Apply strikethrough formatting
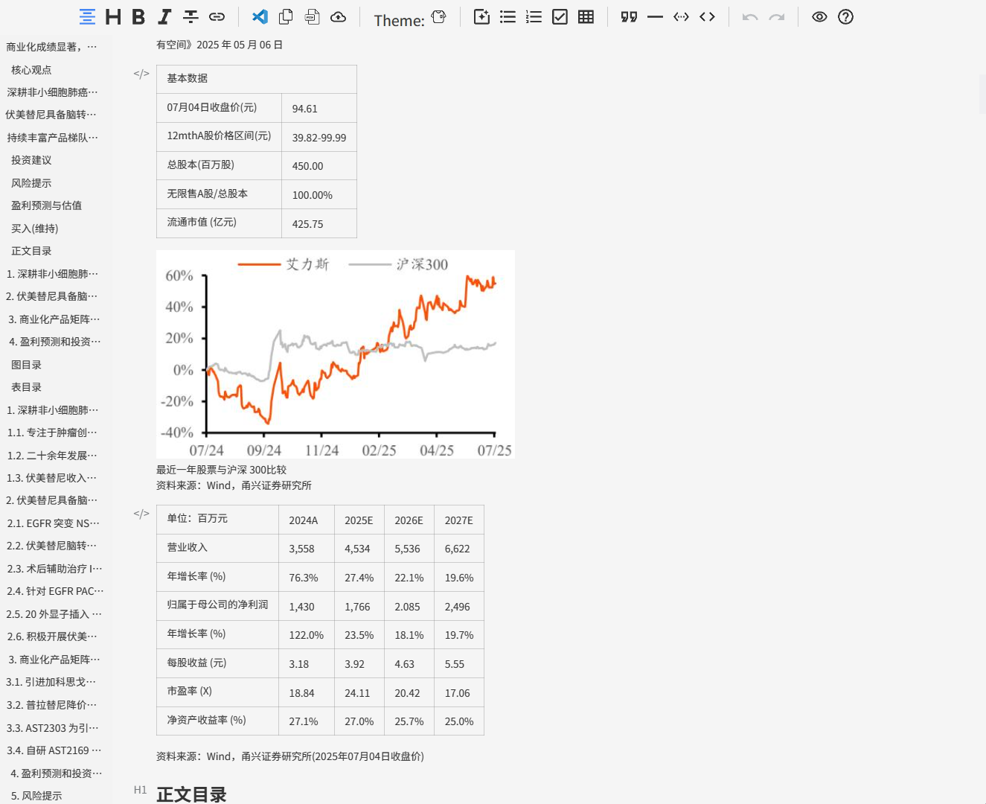 pos(191,16)
